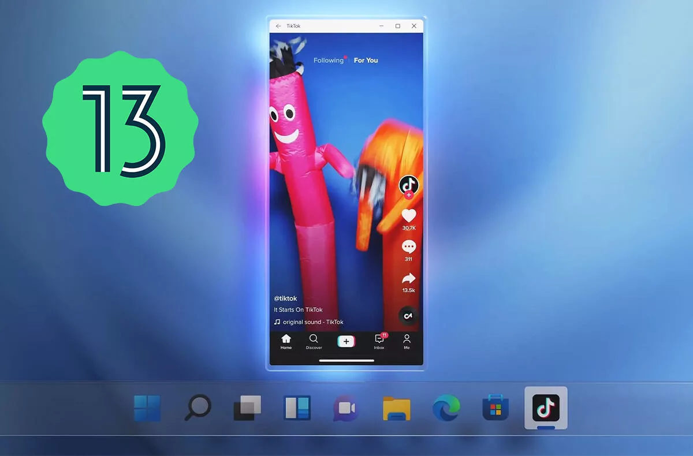Open Task View on the taskbar
Image resolution: width=693 pixels, height=456 pixels.
tap(247, 408)
